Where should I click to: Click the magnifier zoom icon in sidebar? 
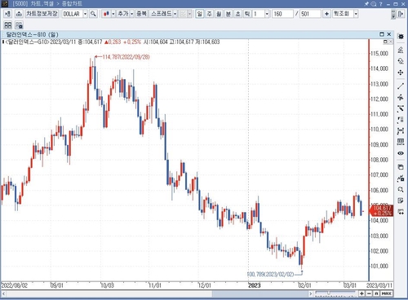click(x=401, y=189)
